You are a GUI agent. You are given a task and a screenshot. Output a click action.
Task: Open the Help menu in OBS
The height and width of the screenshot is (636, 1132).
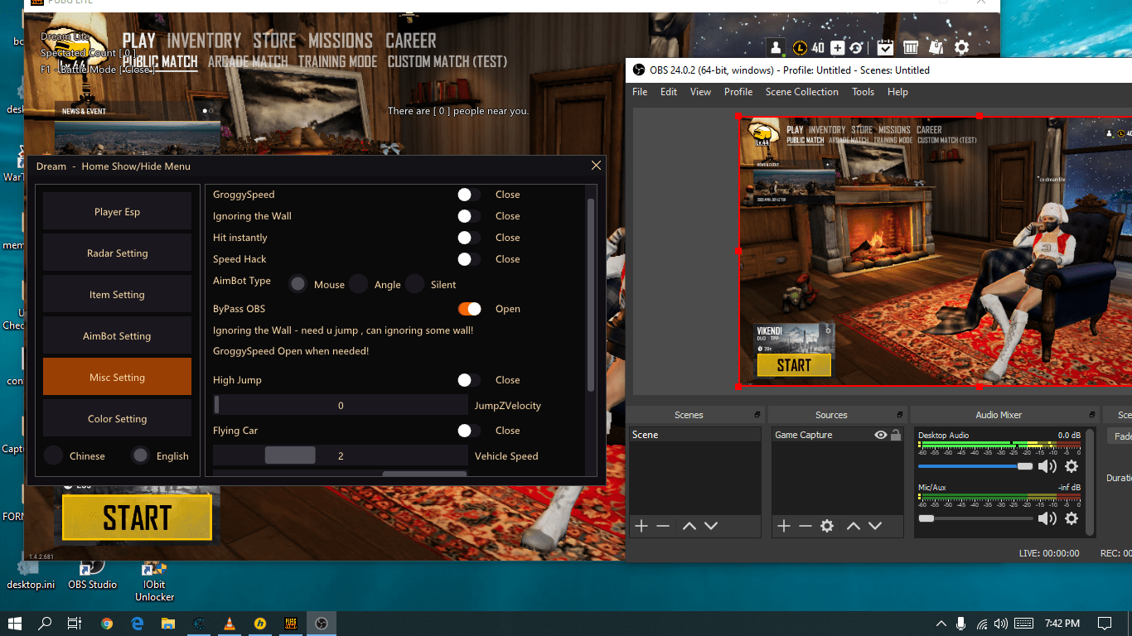tap(897, 92)
